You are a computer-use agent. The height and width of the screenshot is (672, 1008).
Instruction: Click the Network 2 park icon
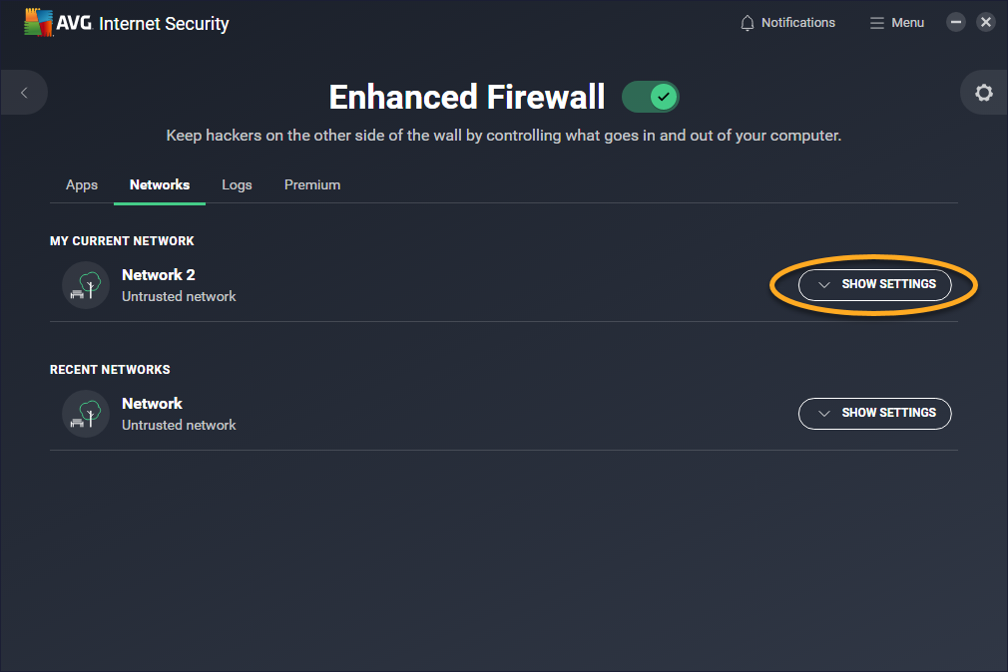point(86,285)
